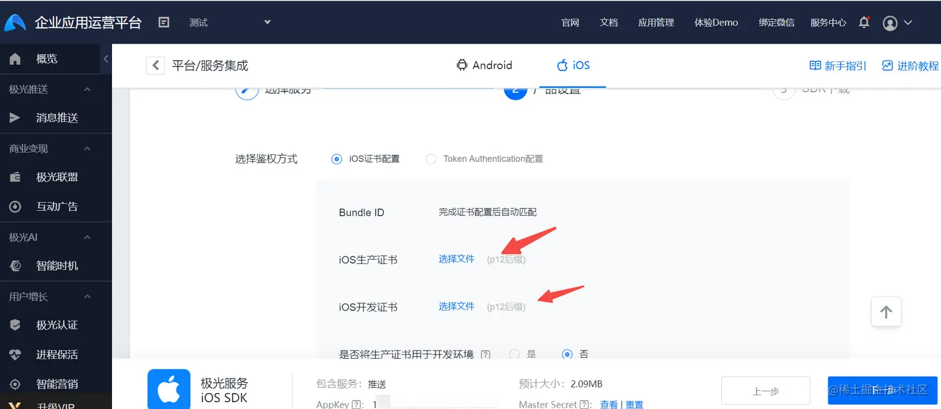
Task: Click the help icon beside AppKey
Action: 357,405
